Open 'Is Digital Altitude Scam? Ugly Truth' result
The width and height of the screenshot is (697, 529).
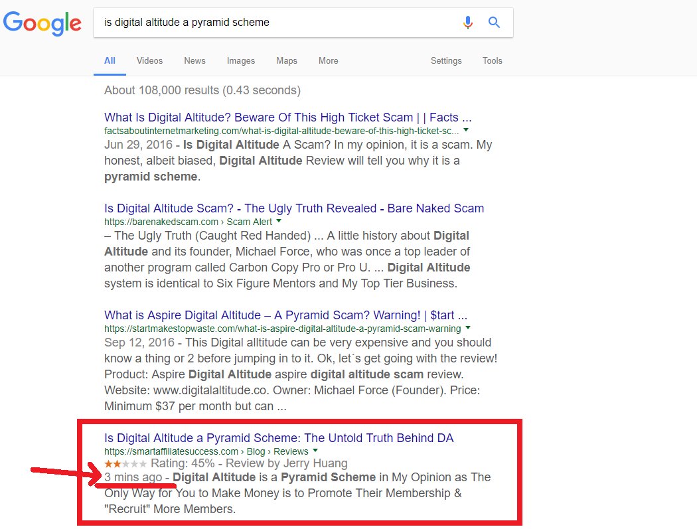[x=294, y=208]
